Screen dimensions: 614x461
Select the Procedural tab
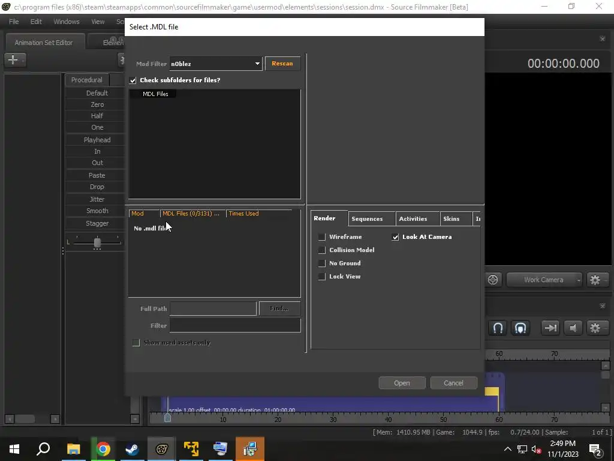[86, 80]
